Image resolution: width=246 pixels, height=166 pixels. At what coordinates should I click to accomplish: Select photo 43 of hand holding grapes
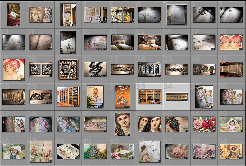tap(177, 124)
